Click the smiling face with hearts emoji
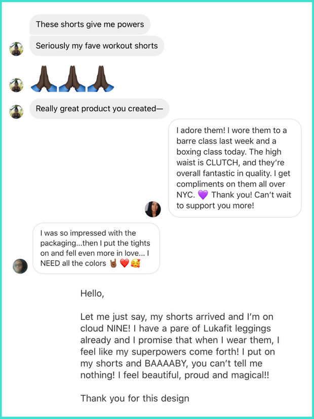This screenshot has height=419, width=314. tap(136, 263)
